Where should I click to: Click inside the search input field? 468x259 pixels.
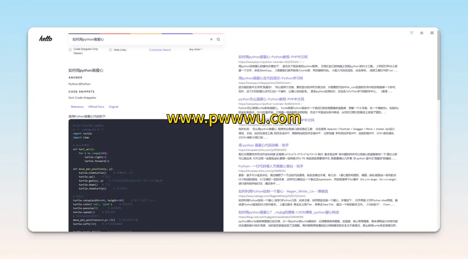pos(139,39)
